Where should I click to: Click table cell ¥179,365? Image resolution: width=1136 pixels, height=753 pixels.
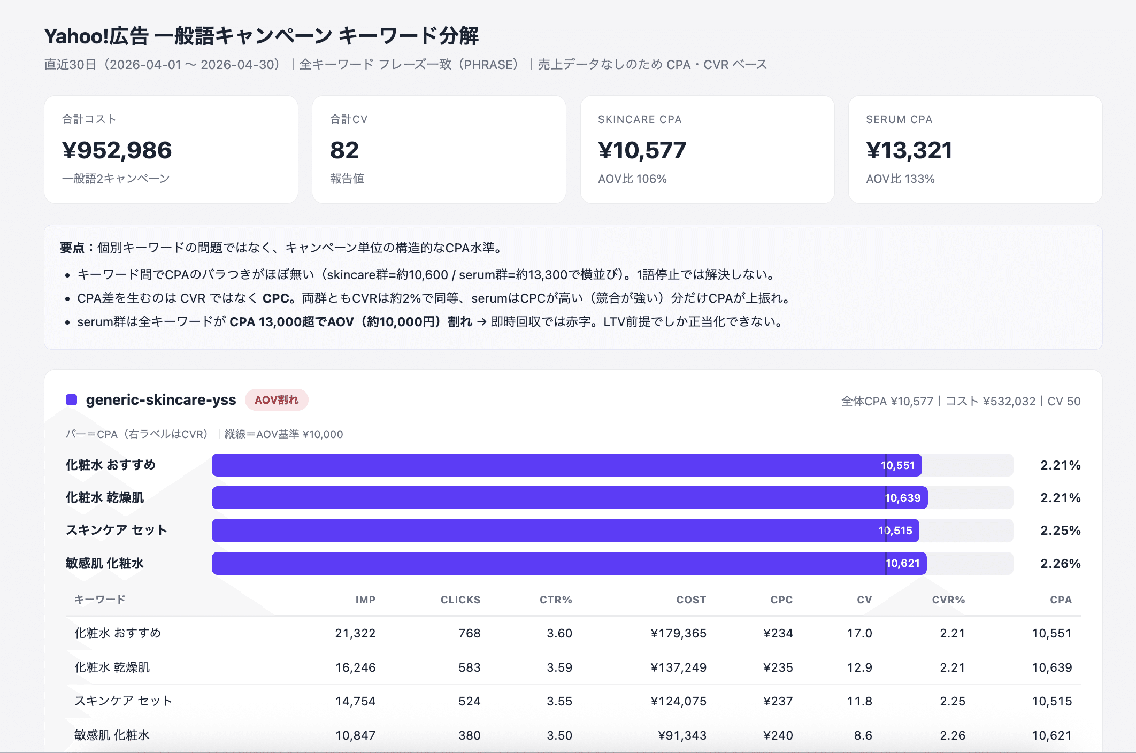pos(678,633)
